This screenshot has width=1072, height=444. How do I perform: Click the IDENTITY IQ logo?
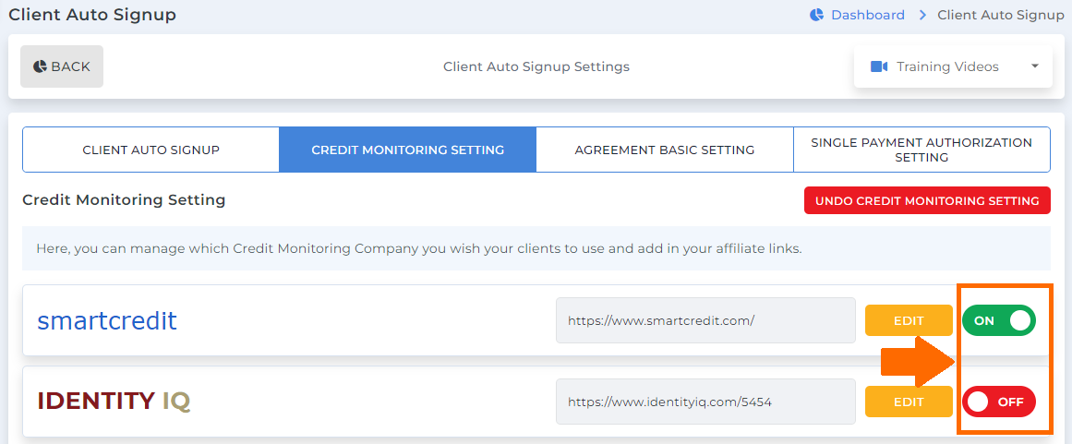[x=114, y=402]
